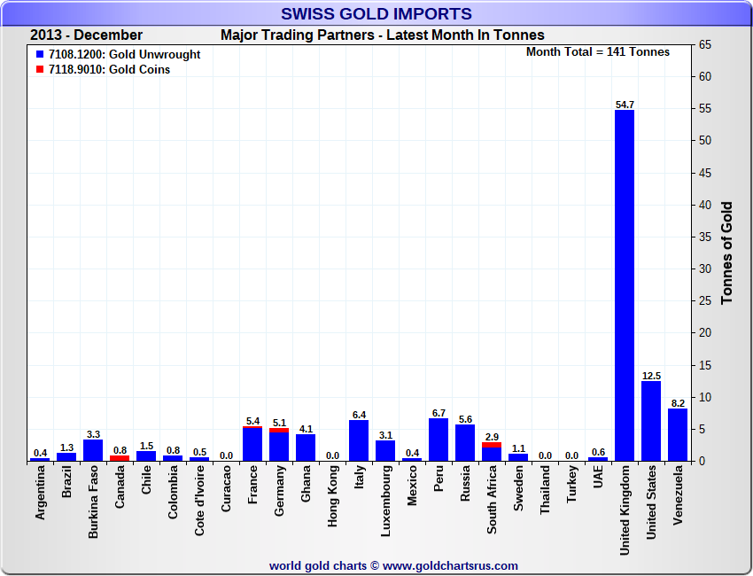Screen dimensions: 753x576
Task: Click the Burkina Faso bar
Action: pos(93,450)
